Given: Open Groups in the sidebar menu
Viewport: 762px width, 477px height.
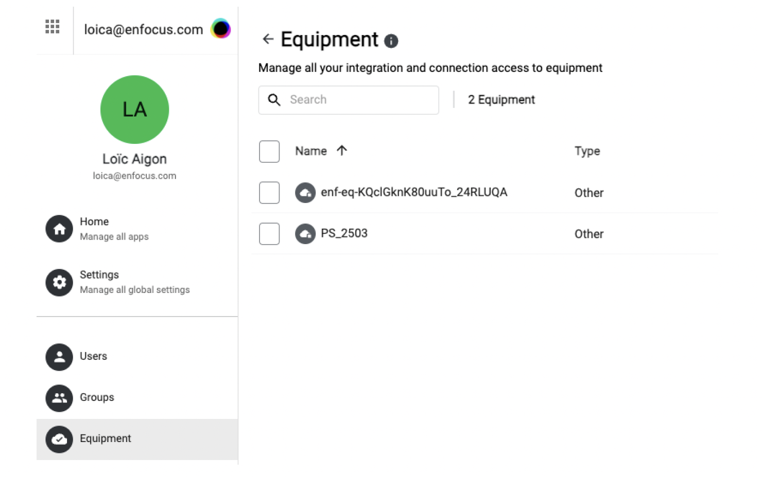Looking at the screenshot, I should pyautogui.click(x=137, y=398).
